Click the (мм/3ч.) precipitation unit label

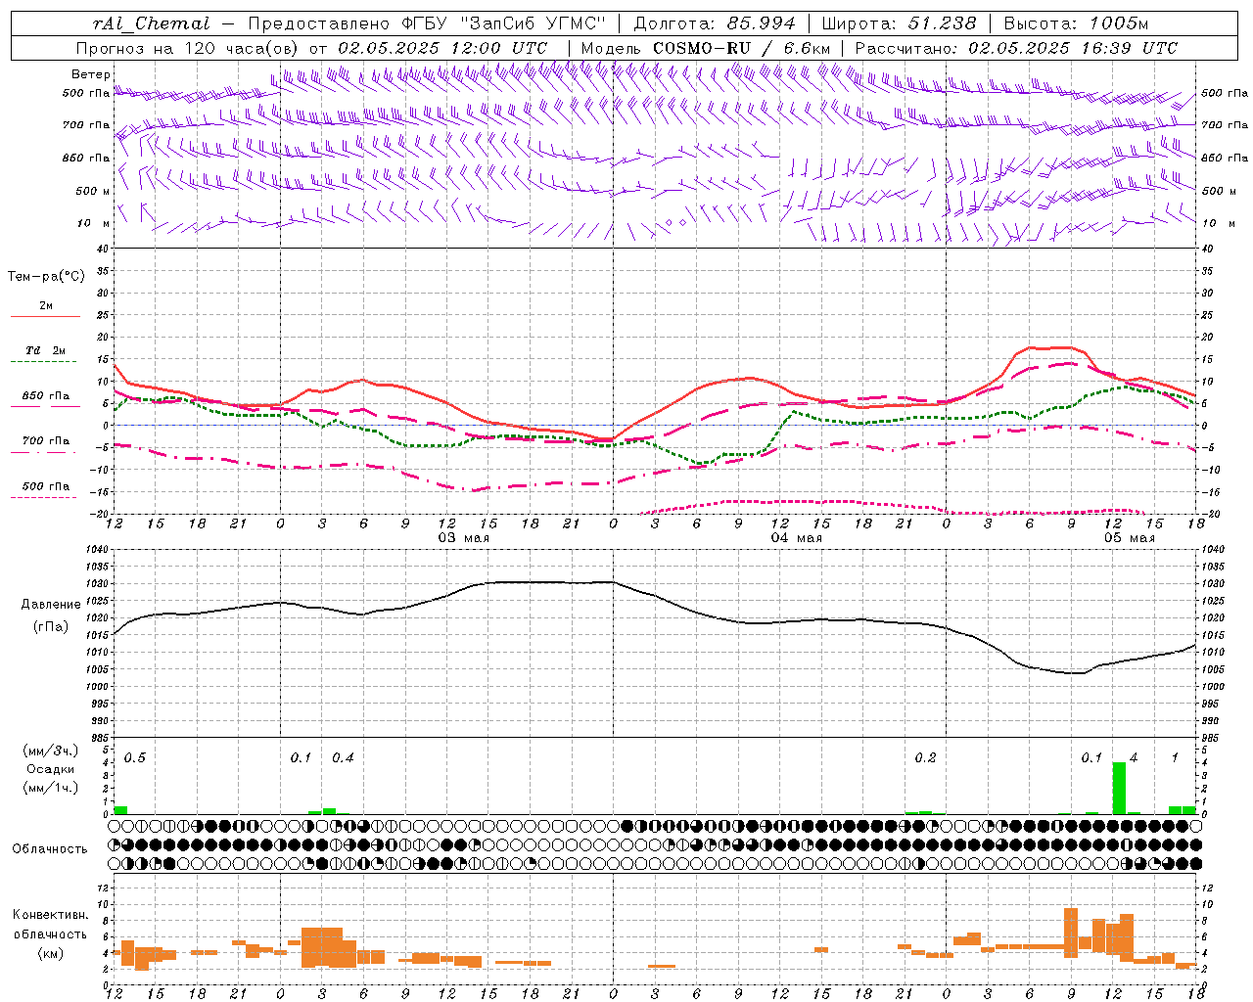pos(50,751)
